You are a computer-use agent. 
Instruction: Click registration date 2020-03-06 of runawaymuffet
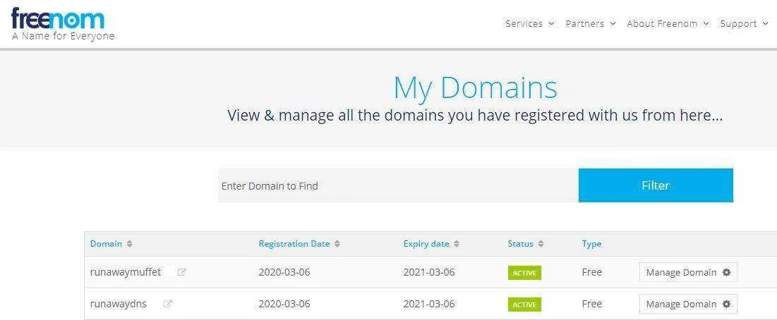point(284,272)
